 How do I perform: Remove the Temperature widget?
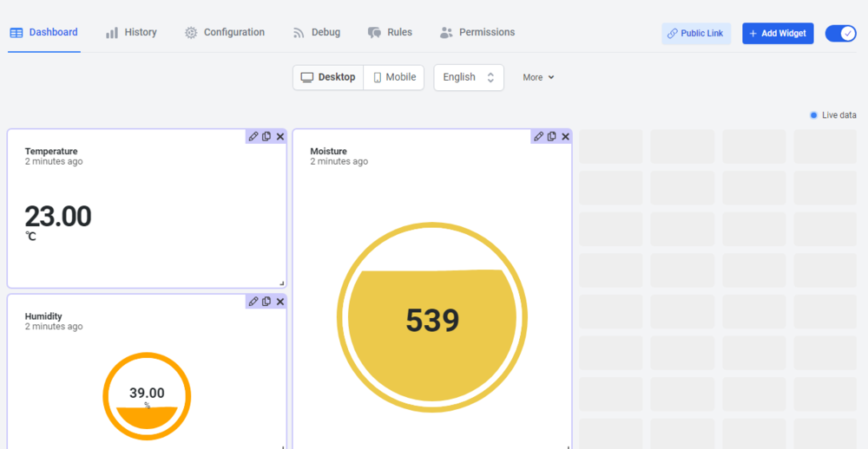tap(280, 136)
